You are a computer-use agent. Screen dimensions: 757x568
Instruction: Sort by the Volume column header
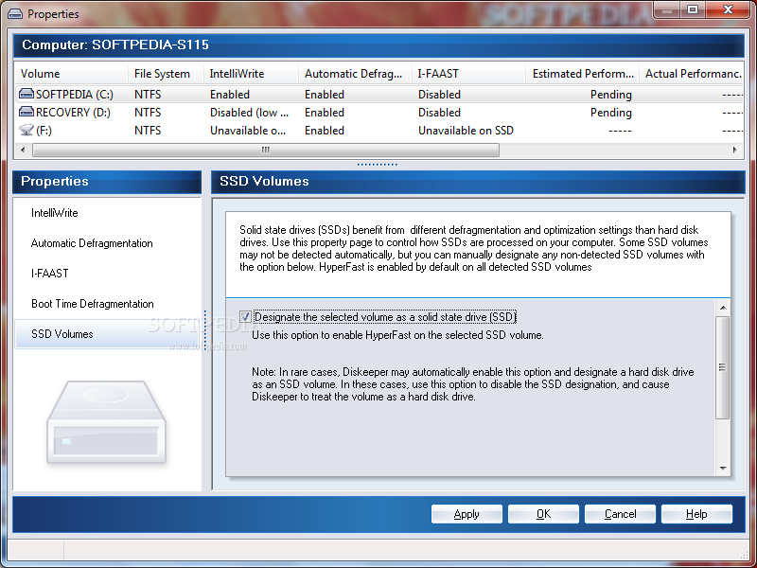click(72, 74)
